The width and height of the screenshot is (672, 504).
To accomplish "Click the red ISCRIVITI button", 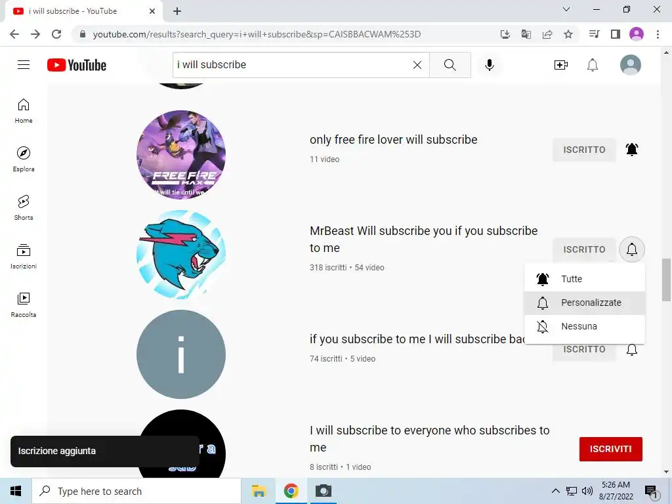I will tap(610, 449).
